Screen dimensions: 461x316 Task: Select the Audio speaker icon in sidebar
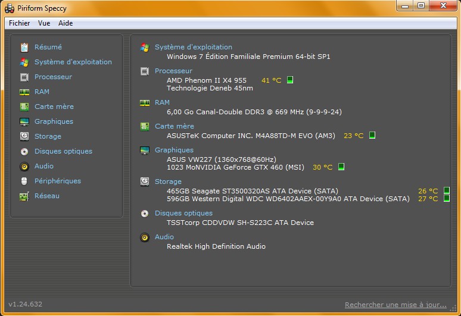click(24, 167)
